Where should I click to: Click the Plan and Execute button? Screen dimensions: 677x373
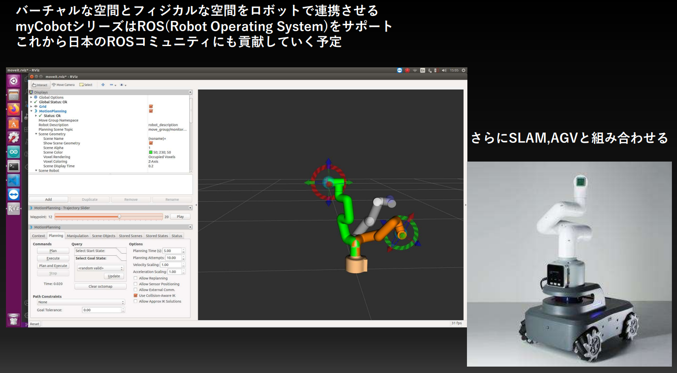(53, 266)
